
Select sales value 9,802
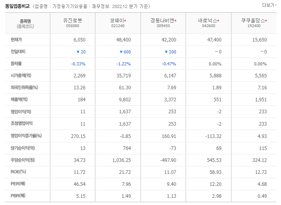pyautogui.click(x=125, y=100)
